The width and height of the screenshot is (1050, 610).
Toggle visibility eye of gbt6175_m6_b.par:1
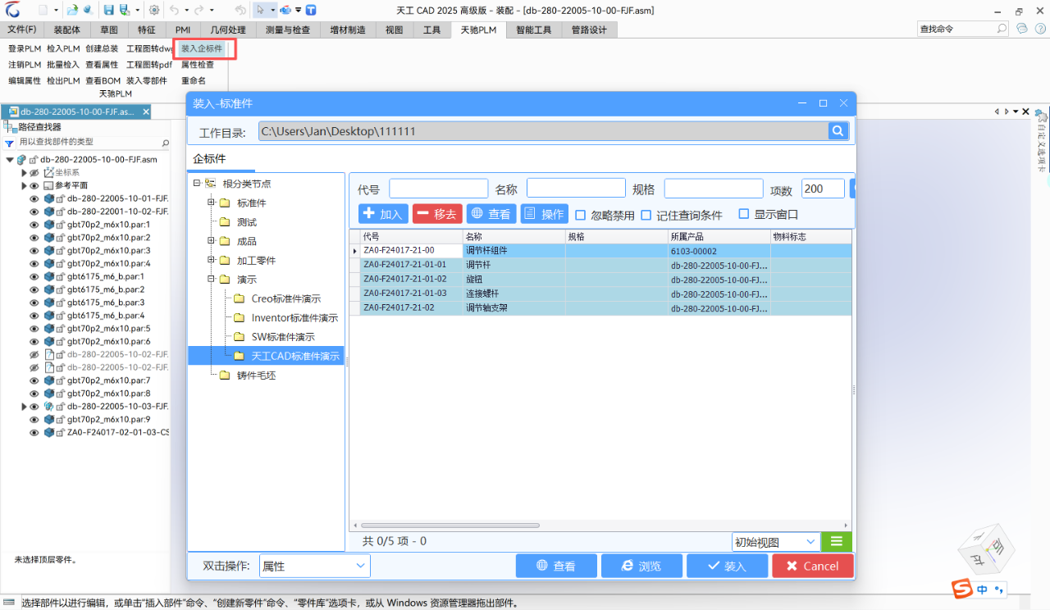pyautogui.click(x=34, y=276)
